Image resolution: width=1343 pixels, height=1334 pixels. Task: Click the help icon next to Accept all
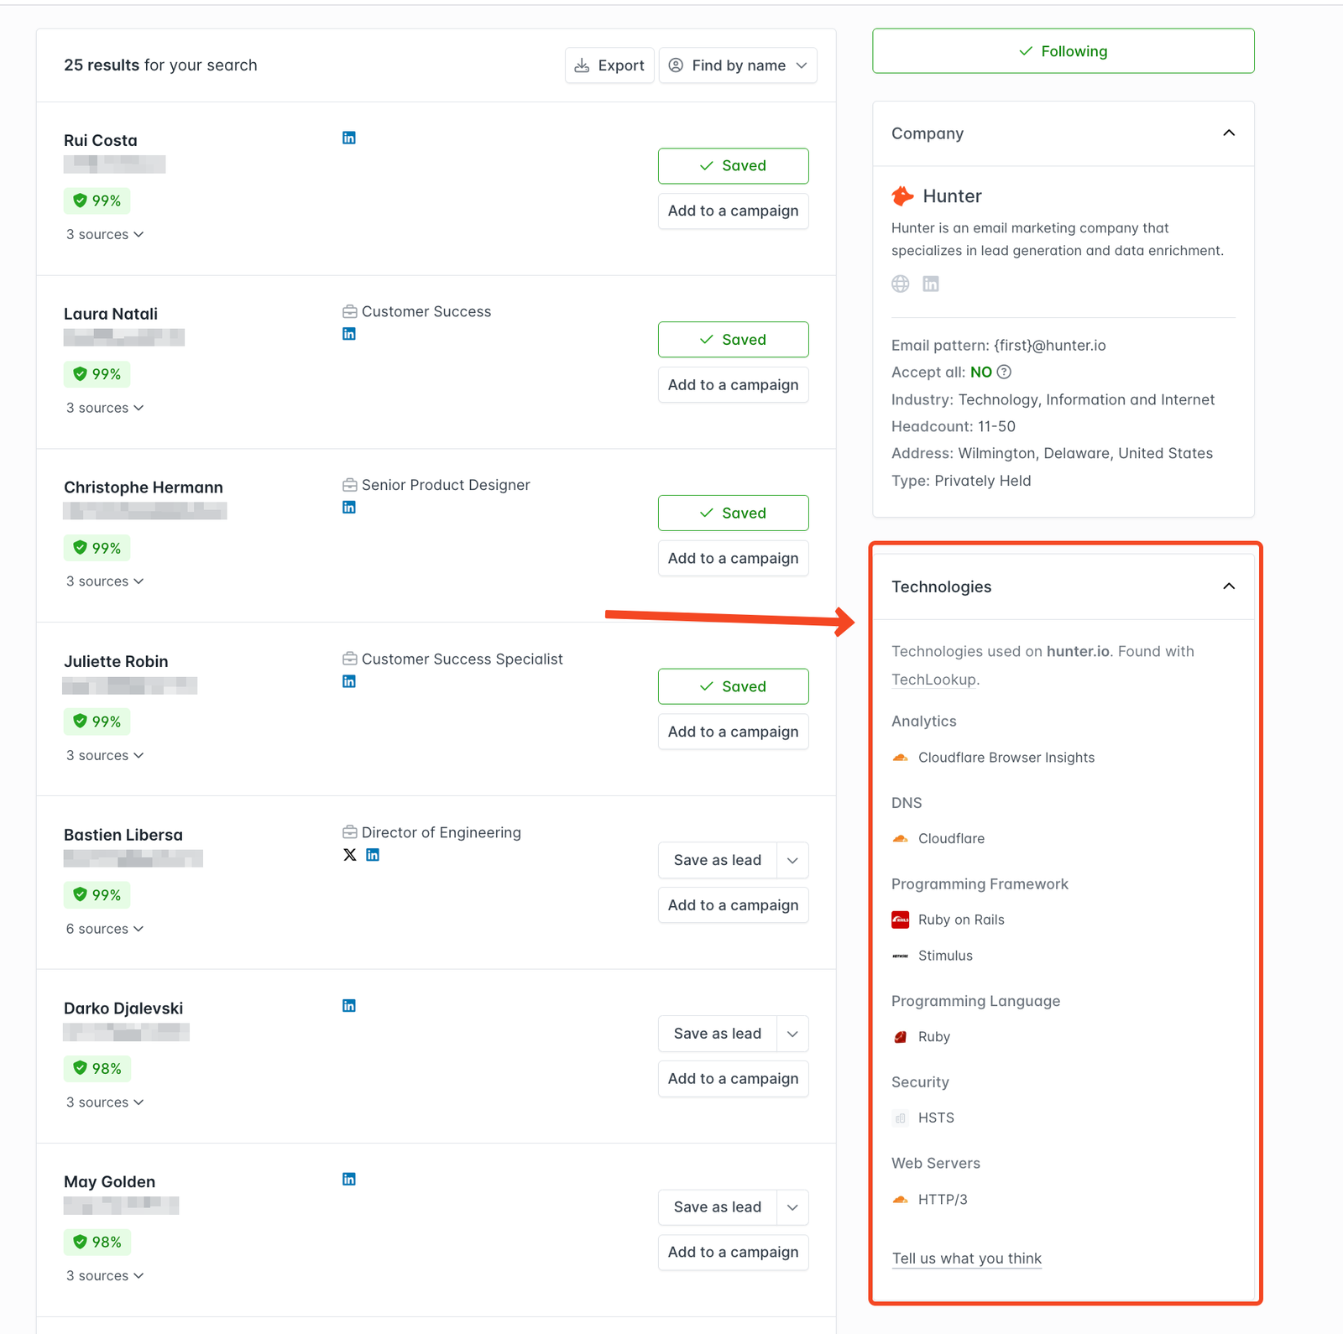1004,372
